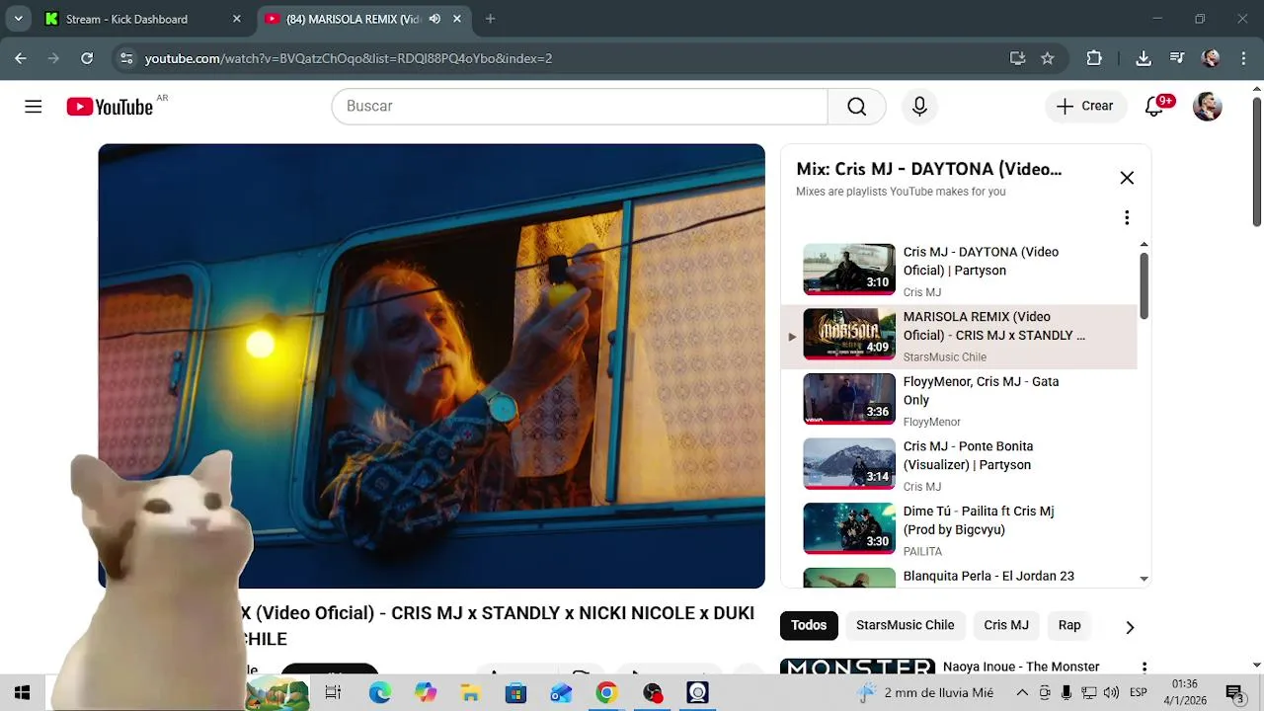Select the Rap filter chip
The width and height of the screenshot is (1264, 711).
coord(1069,625)
